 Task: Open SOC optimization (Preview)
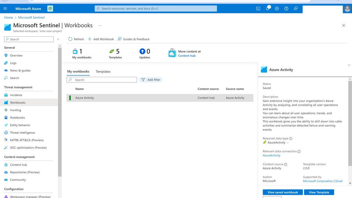pos(29,148)
